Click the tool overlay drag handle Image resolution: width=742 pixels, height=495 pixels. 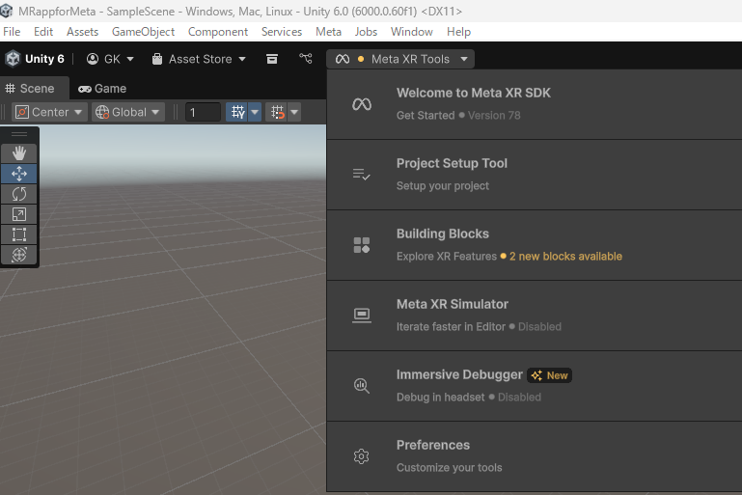19,134
